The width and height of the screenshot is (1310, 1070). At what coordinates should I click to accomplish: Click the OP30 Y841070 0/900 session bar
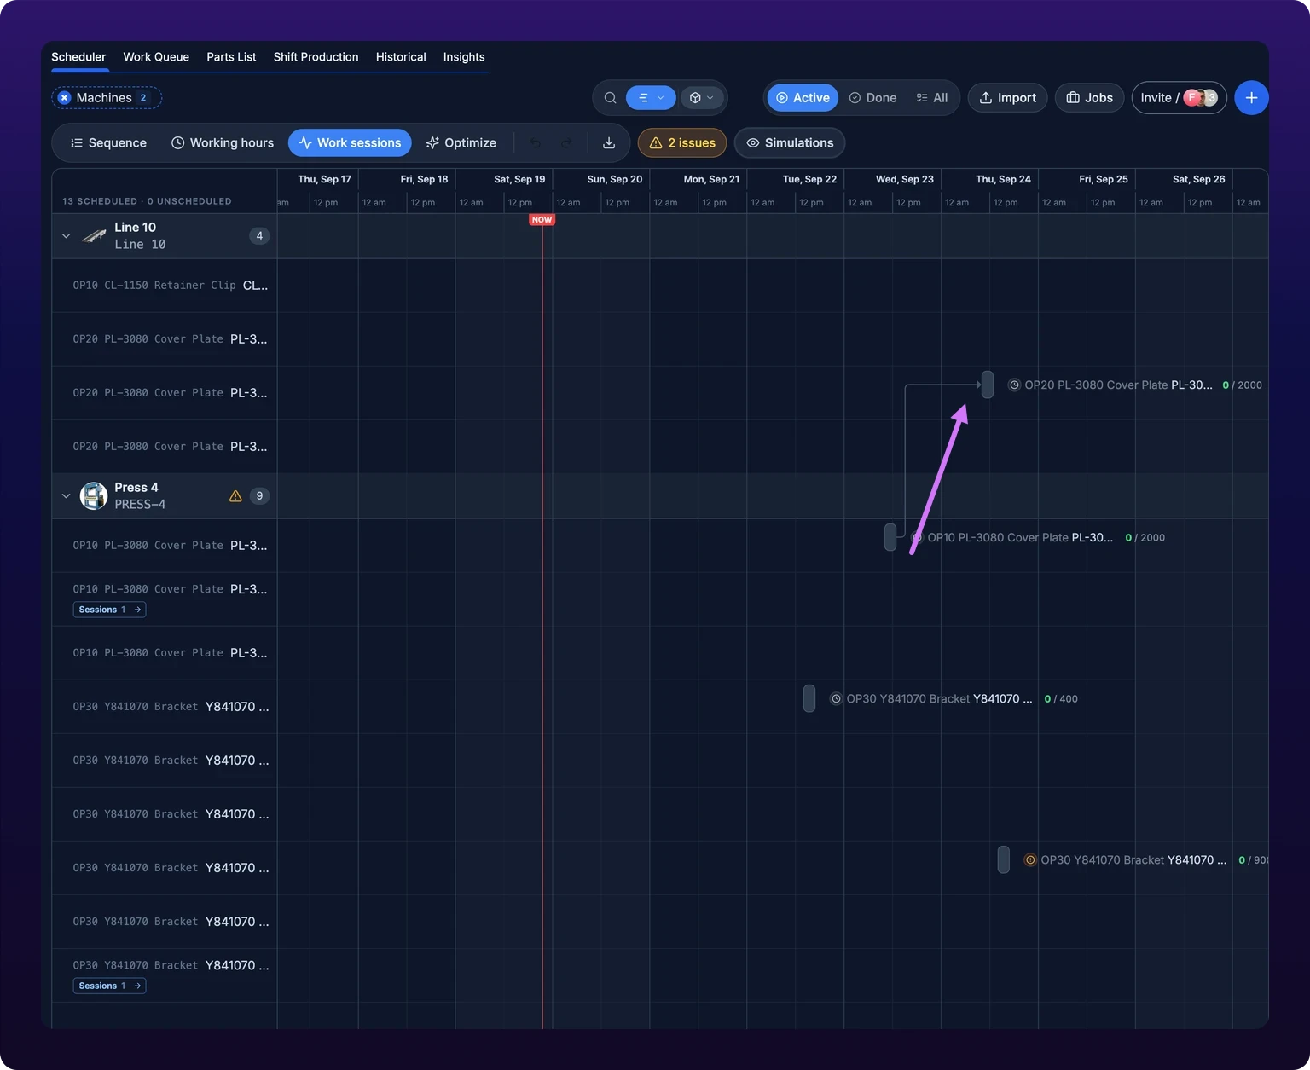tap(1004, 859)
